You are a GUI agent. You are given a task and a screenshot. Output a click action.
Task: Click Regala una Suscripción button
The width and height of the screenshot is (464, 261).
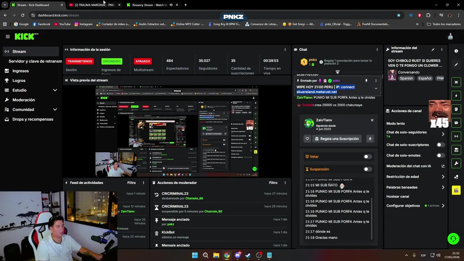pyautogui.click(x=337, y=139)
